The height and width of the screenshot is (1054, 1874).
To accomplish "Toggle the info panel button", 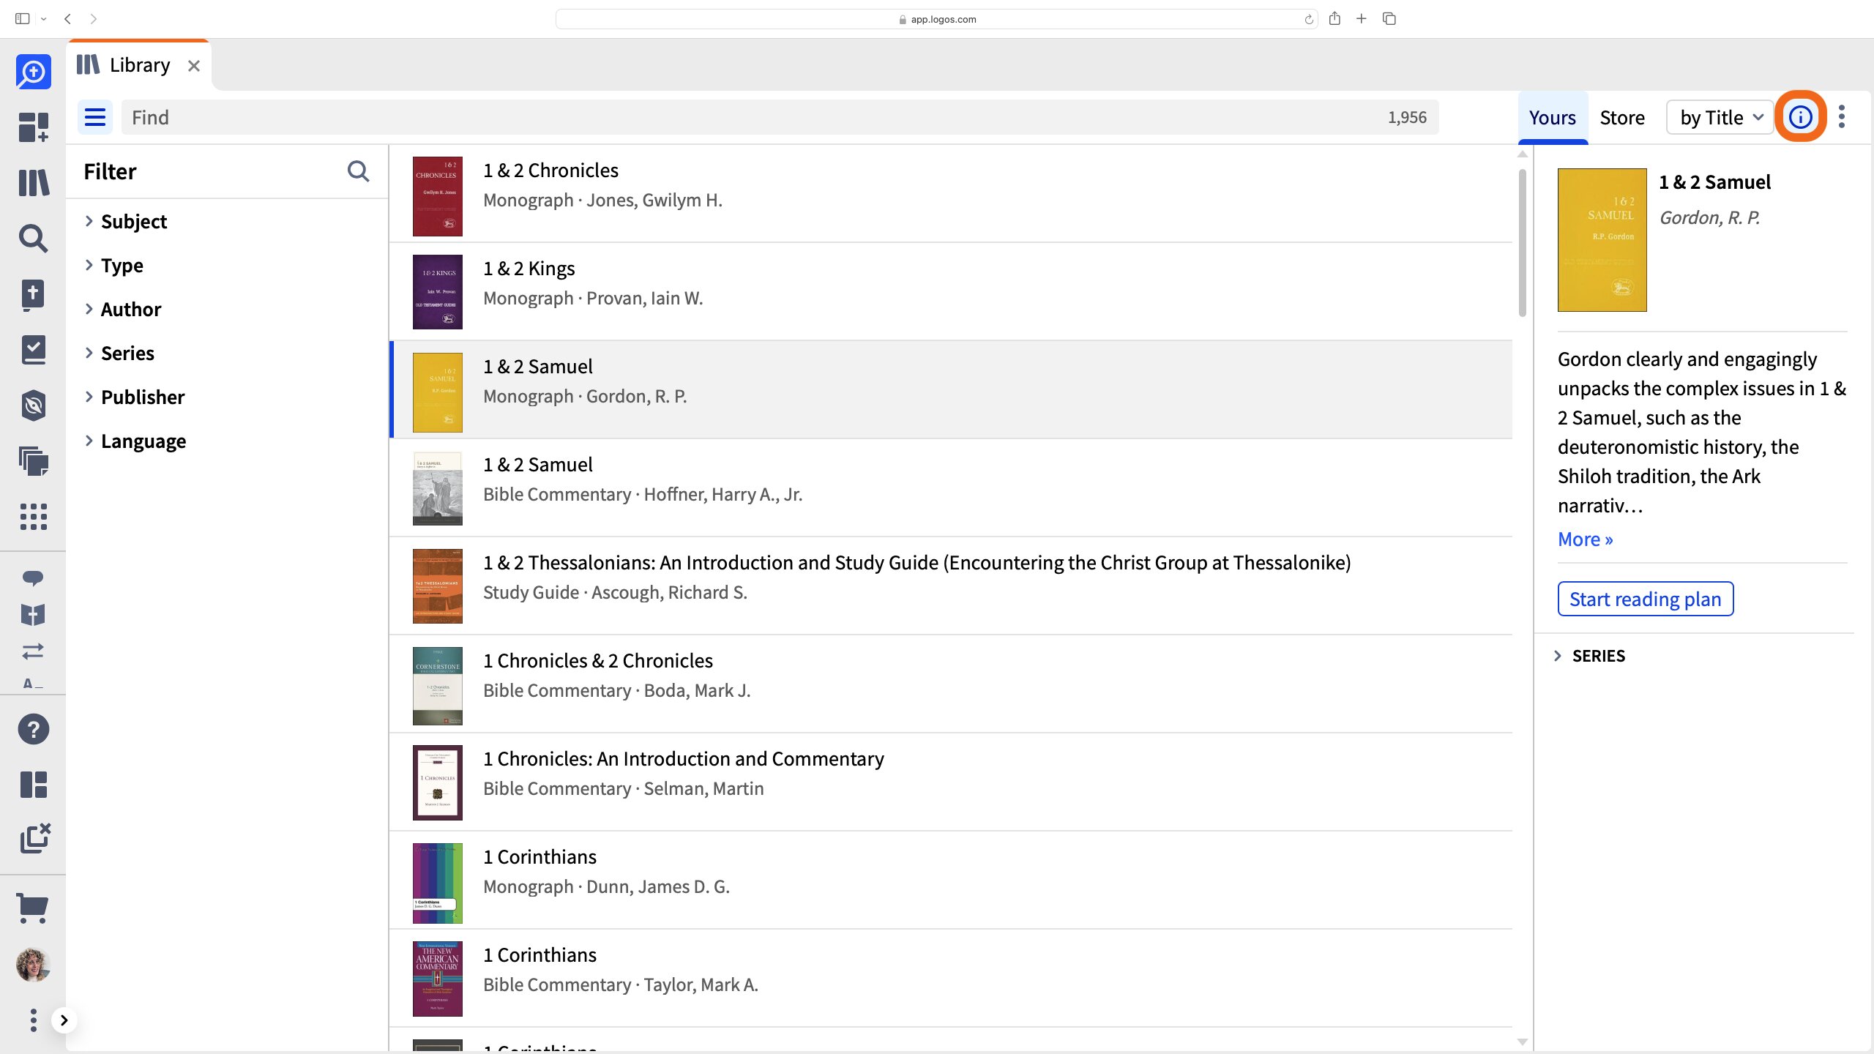I will click(x=1801, y=117).
